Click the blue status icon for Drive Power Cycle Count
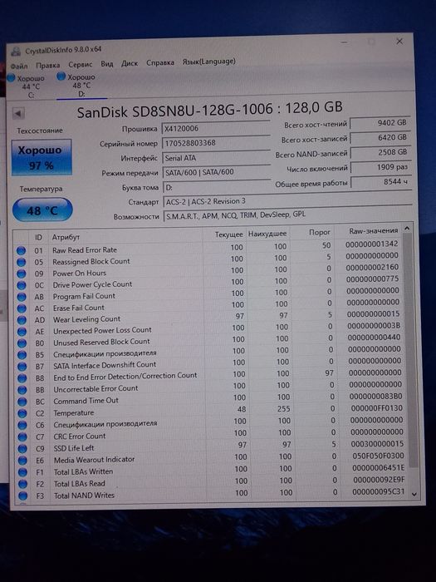Viewport: 436px width, 582px height. coord(22,285)
